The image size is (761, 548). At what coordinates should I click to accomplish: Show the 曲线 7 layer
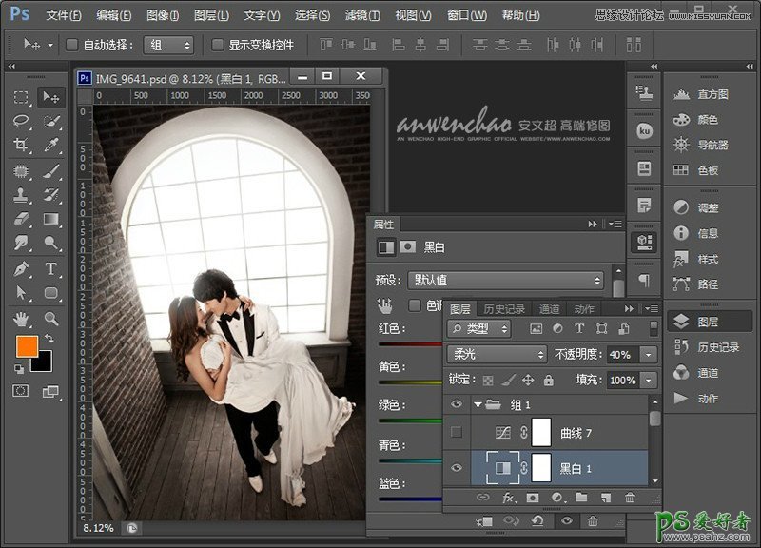click(x=457, y=433)
